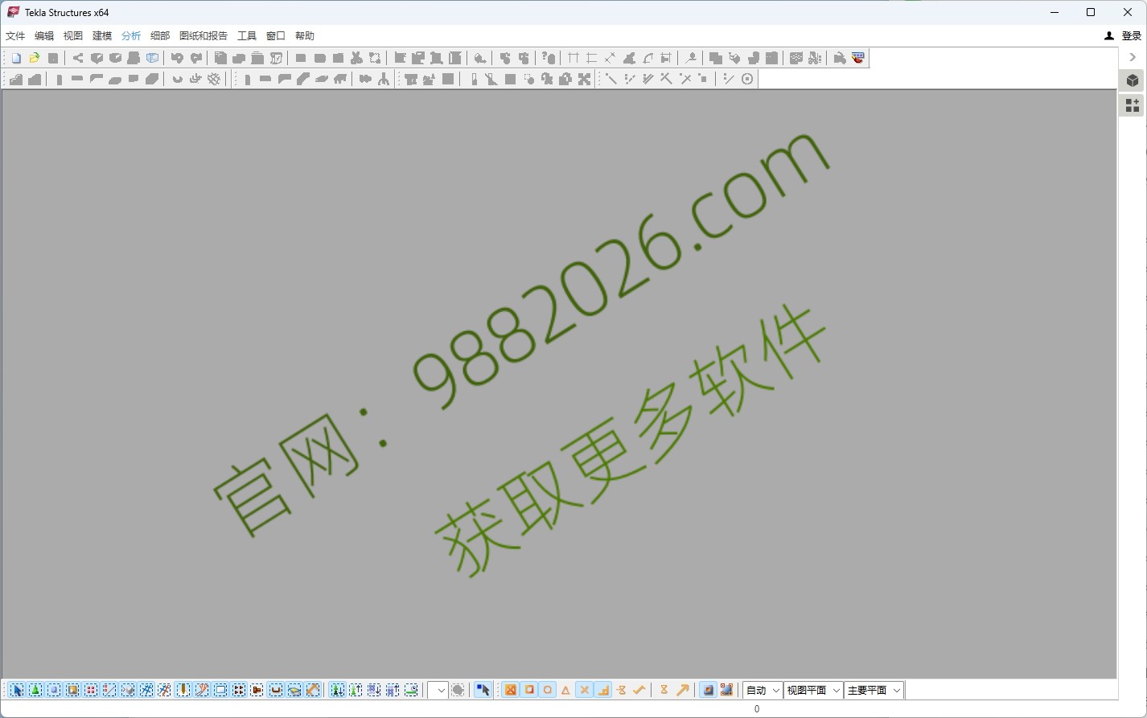Toggle snap to end points orange square
Screen dimensions: 1147x718
click(x=529, y=690)
